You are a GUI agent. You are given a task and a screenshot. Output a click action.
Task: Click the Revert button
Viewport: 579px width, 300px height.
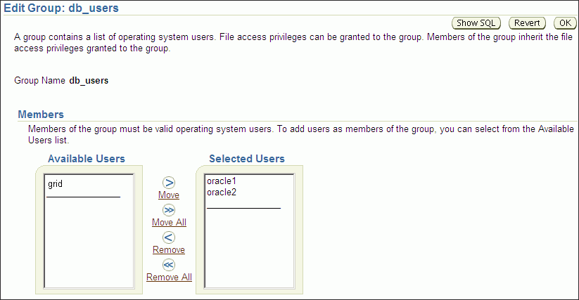(527, 23)
